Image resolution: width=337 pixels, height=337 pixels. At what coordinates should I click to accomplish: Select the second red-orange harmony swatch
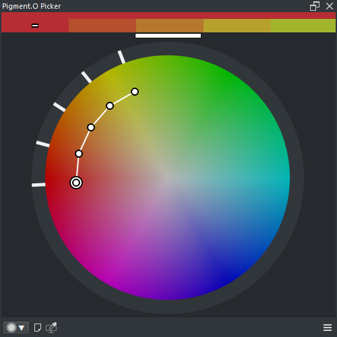[102, 26]
